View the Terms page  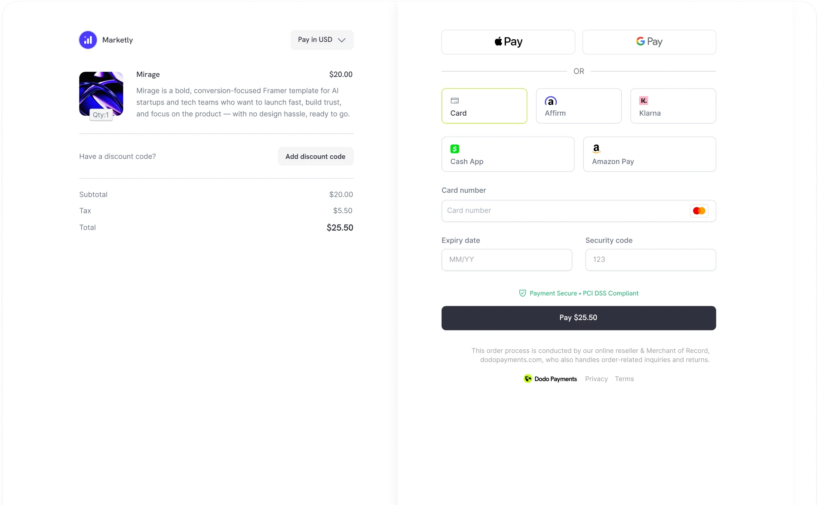point(625,379)
